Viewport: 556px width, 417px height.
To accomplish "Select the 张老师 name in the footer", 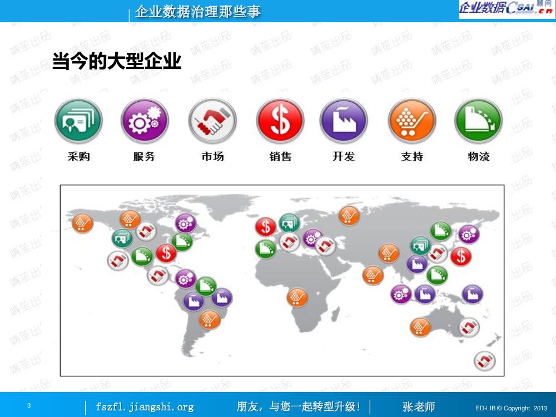I will pos(419,407).
